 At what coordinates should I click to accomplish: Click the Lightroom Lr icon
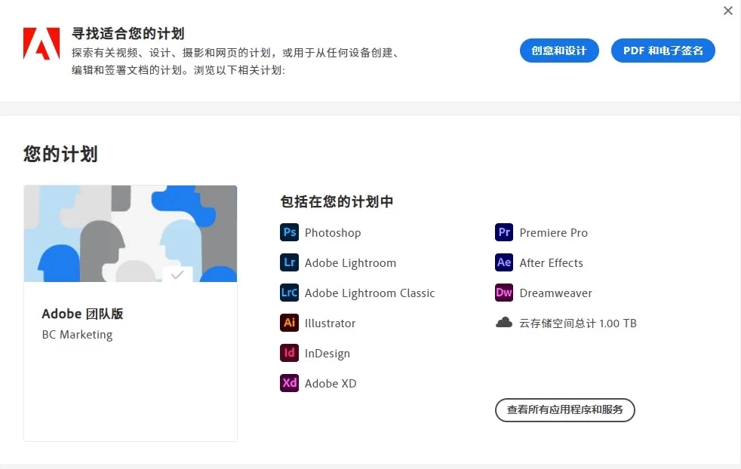(289, 262)
